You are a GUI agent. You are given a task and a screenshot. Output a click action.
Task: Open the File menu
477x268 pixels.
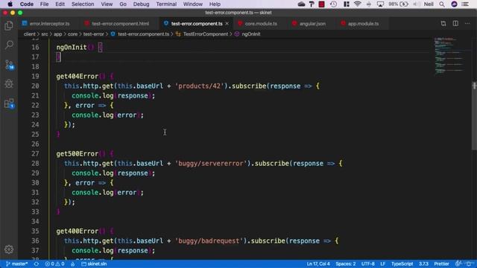tap(44, 4)
